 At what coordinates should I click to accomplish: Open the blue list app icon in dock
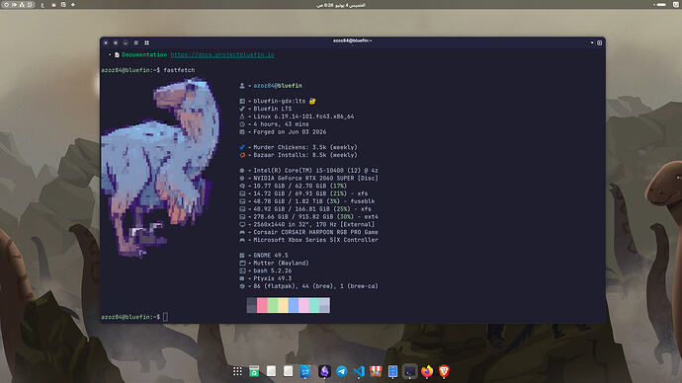[x=392, y=371]
